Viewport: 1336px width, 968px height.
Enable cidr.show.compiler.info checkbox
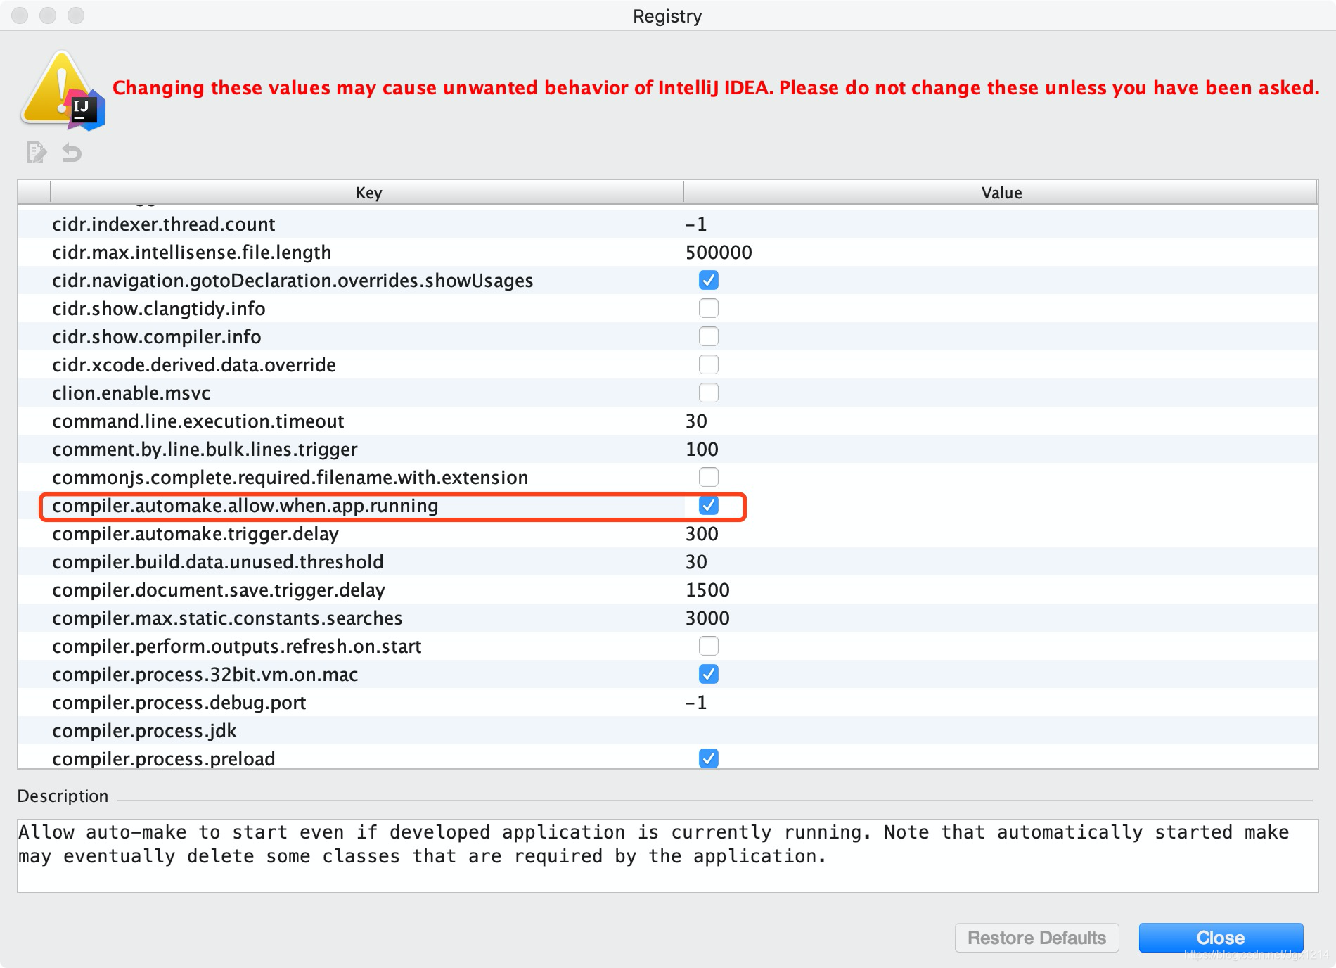coord(708,336)
